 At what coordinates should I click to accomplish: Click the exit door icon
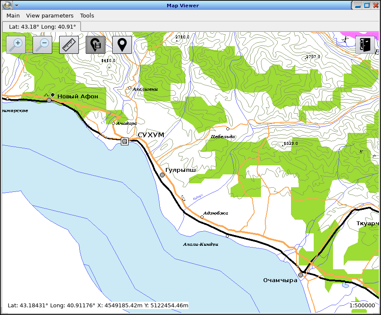pyautogui.click(x=365, y=44)
